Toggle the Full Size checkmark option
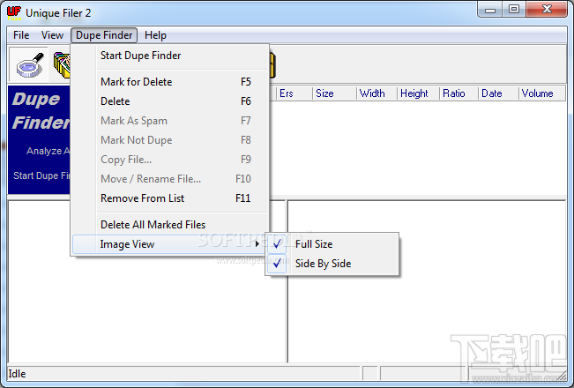Viewport: 574px width, 388px height. 332,244
